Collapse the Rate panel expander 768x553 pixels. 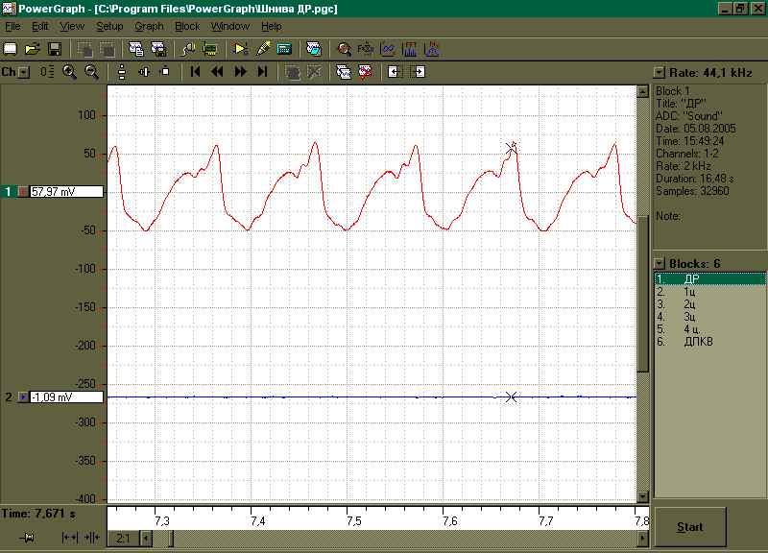pyautogui.click(x=660, y=73)
